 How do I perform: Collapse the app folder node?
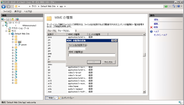coord(13,42)
